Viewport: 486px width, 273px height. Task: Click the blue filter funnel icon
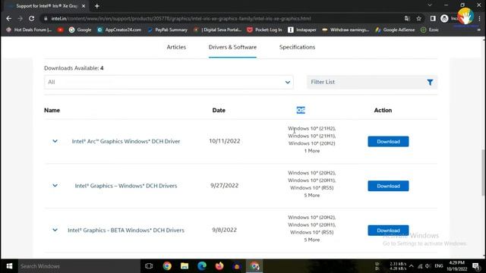click(x=430, y=82)
